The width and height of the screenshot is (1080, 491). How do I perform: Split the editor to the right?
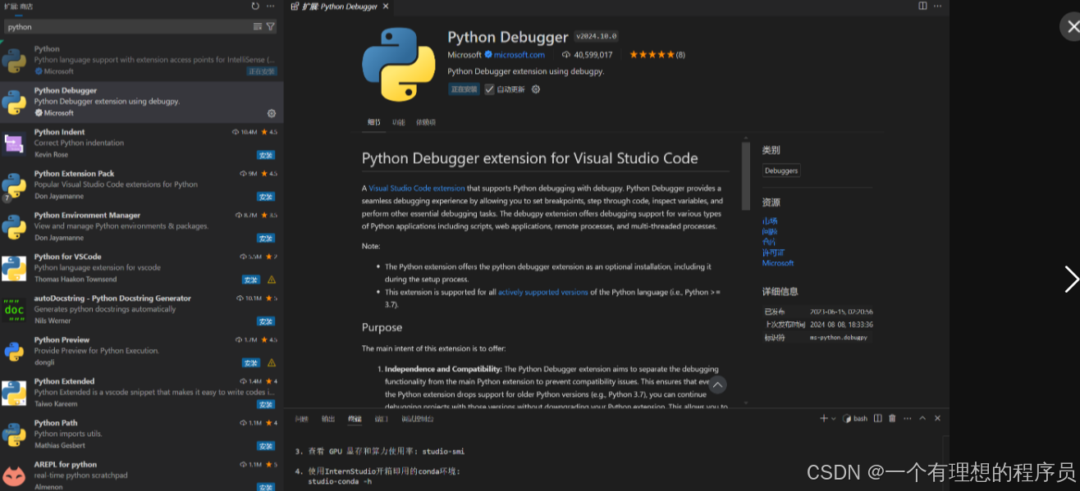[x=922, y=6]
